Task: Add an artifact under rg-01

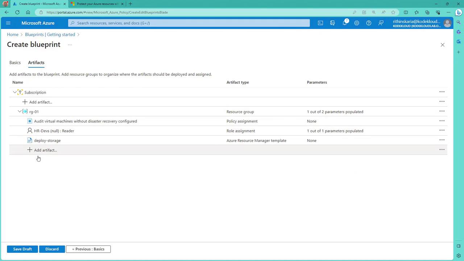Action: [42, 150]
